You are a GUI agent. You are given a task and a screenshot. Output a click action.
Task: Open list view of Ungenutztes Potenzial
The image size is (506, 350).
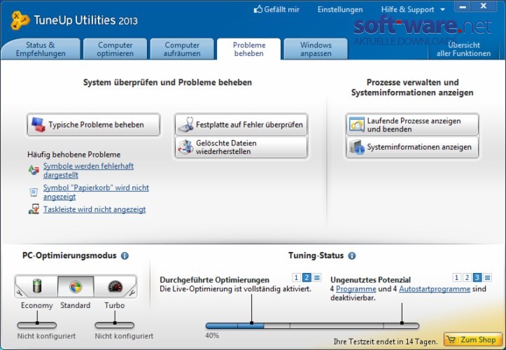(x=488, y=277)
